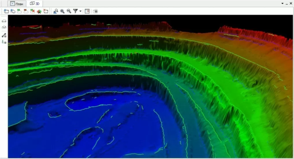Close the 3D view panel

pos(291,3)
